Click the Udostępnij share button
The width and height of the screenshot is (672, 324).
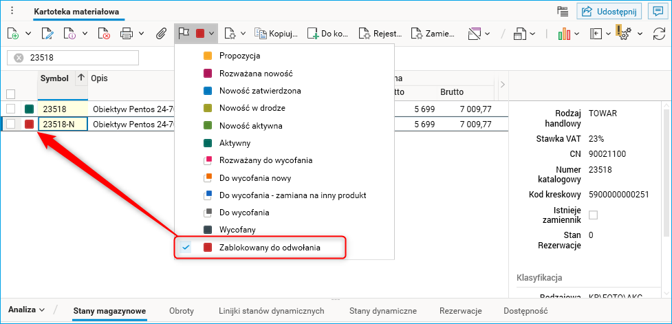click(x=609, y=11)
